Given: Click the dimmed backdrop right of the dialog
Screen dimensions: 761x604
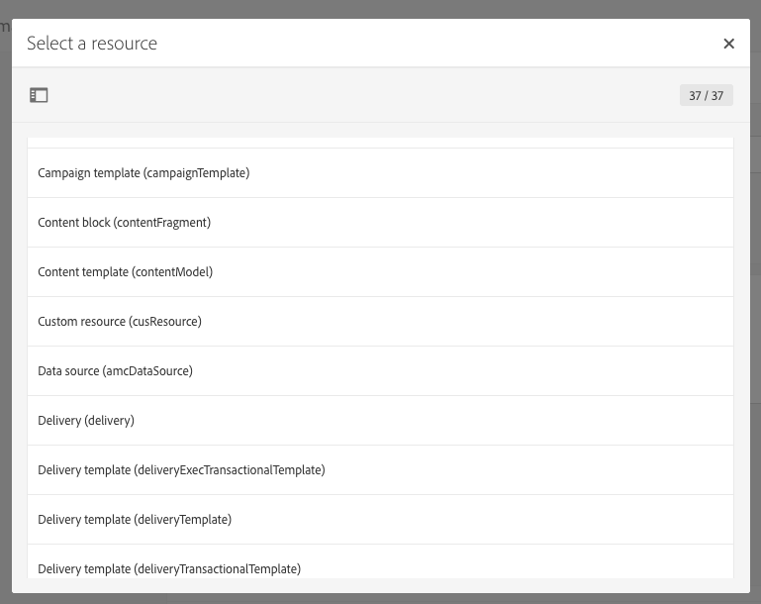Looking at the screenshot, I should coord(755,297).
